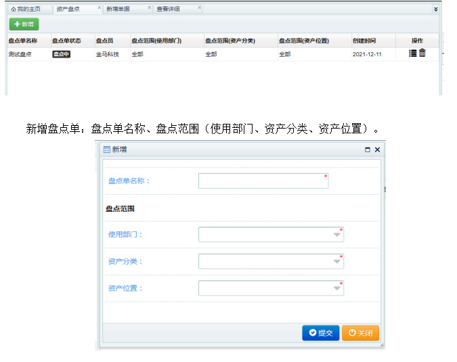The width and height of the screenshot is (457, 362).
Task: Expand the 资产位置 dropdown
Action: coord(337,288)
